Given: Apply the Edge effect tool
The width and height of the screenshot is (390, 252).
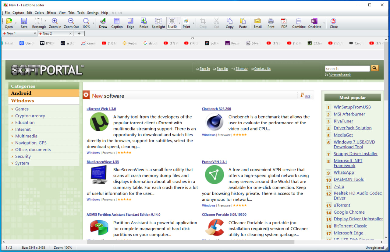Looking at the screenshot, I should [130, 21].
